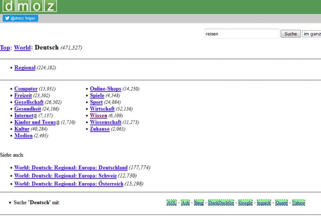Search Deutsch with AOL
Image resolution: width=321 pixels, height=216 pixels.
click(x=171, y=203)
